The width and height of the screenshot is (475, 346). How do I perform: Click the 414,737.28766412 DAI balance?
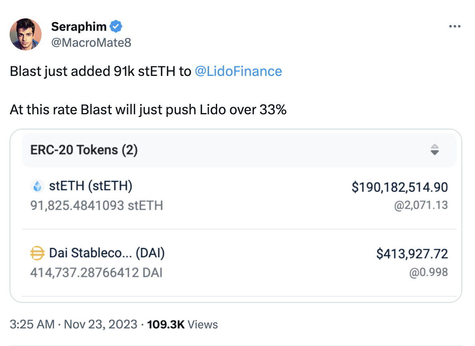point(96,273)
